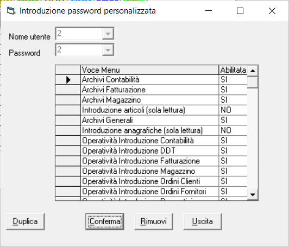Open the Password dropdown arrow
The height and width of the screenshot is (247, 289).
(108, 50)
